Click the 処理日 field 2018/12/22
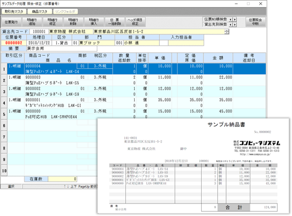 (39, 43)
